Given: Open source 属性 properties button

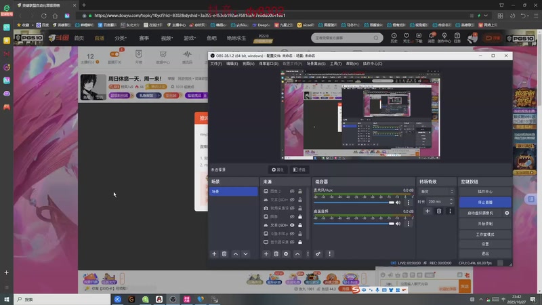Looking at the screenshot, I should [278, 170].
